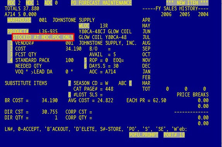Viewport: 222px width, 147px height.
Task: Click the POFU.PROMPT field
Action: coord(143,135)
